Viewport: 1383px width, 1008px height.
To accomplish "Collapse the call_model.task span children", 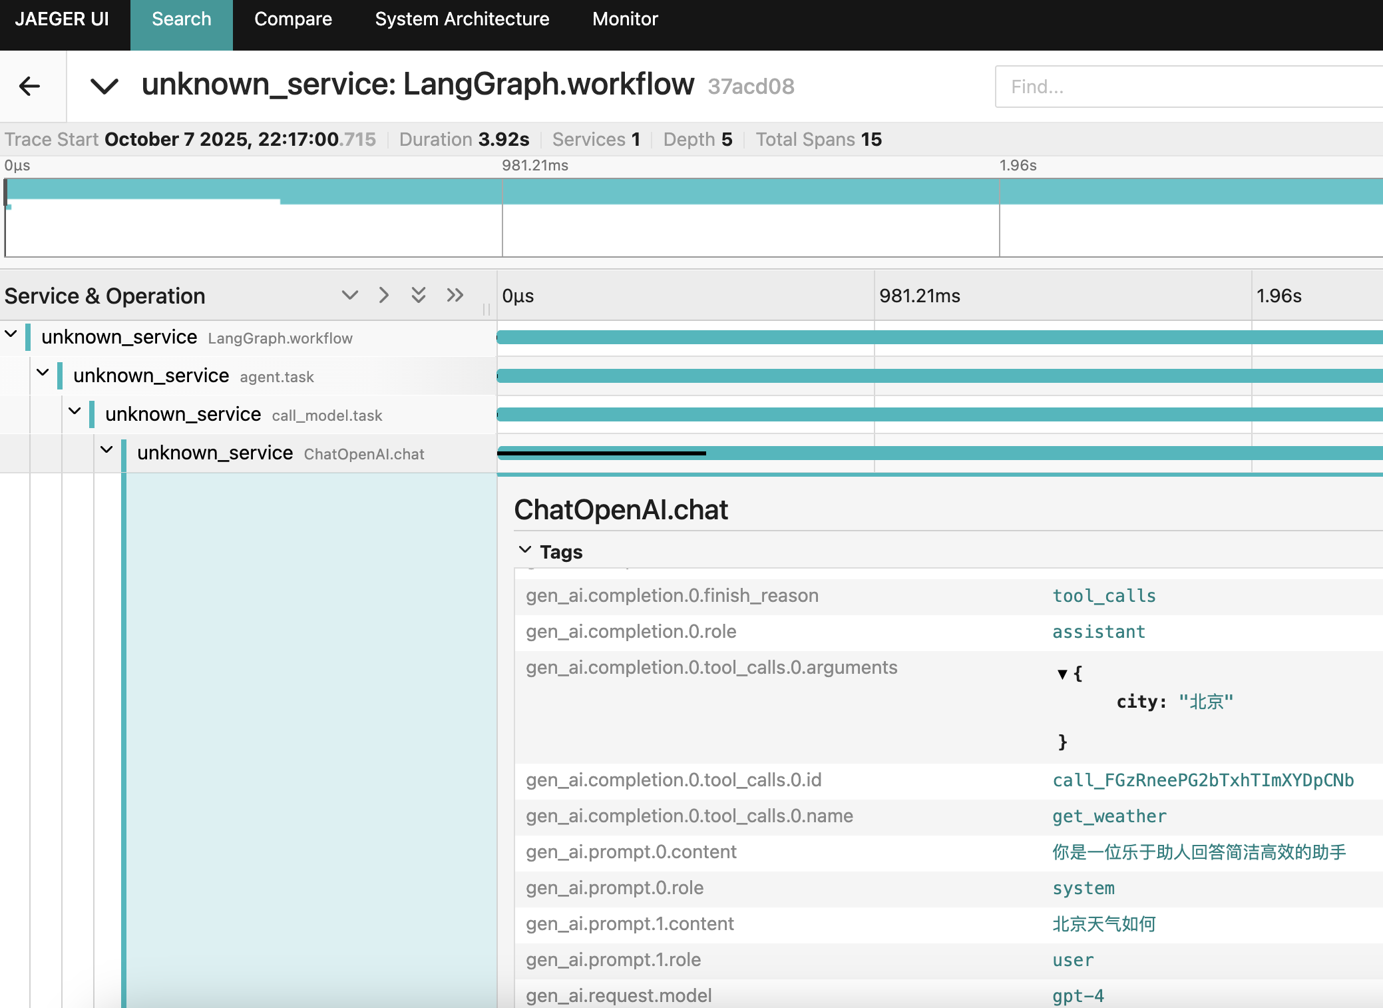I will [75, 411].
